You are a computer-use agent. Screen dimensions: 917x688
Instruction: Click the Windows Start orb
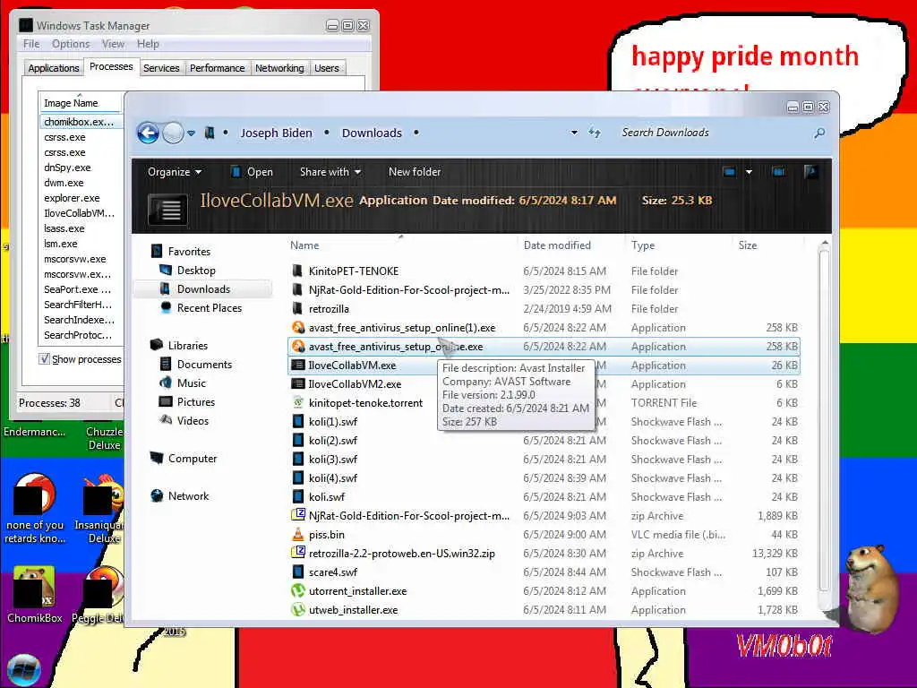tap(24, 669)
